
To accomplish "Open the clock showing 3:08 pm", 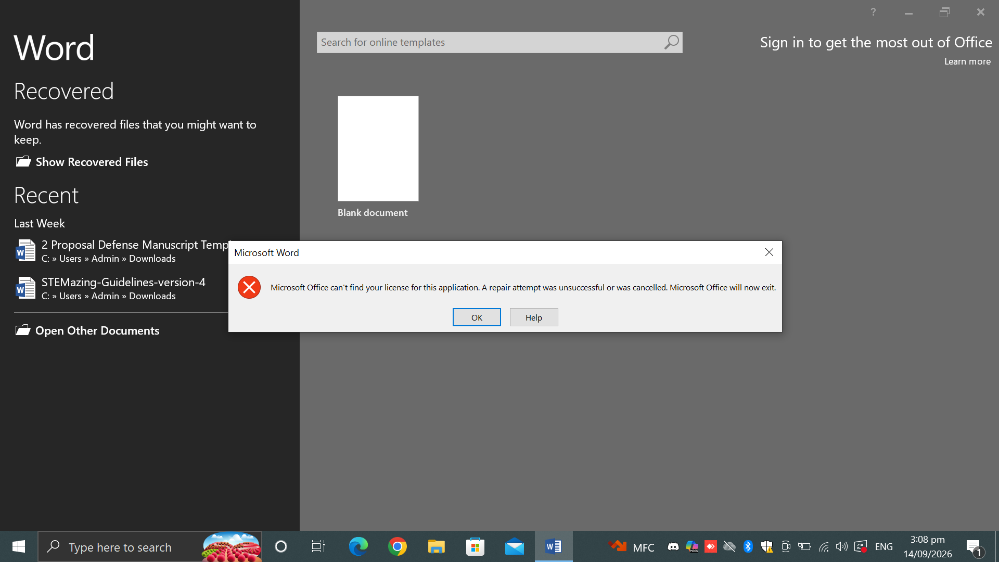I will (928, 546).
